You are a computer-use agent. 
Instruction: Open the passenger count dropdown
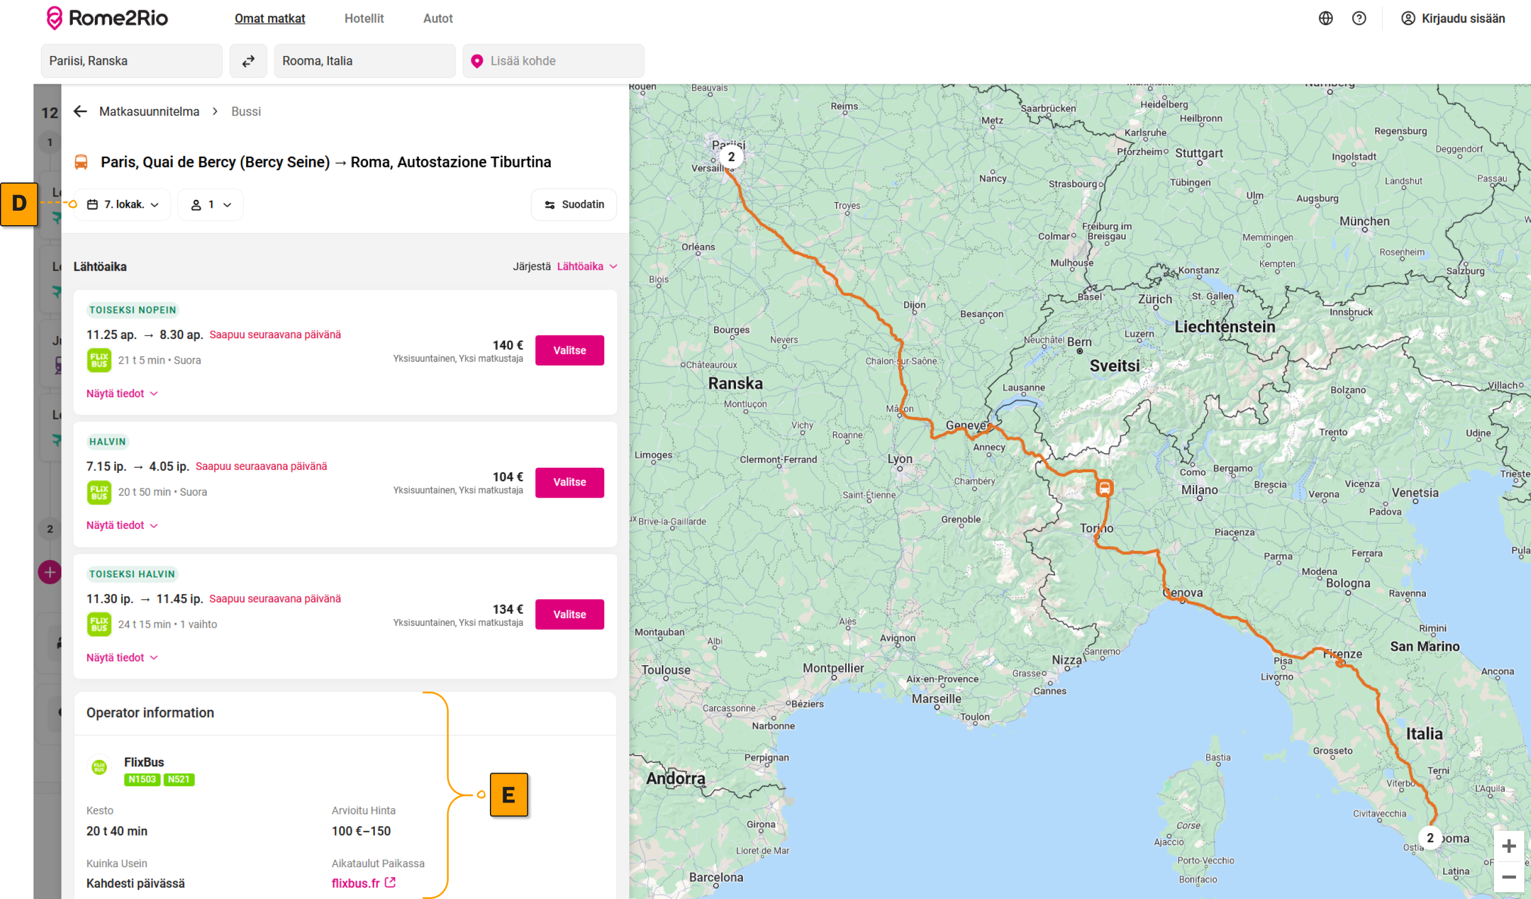click(211, 204)
